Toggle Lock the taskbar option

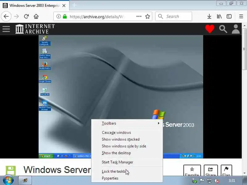pyautogui.click(x=127, y=171)
